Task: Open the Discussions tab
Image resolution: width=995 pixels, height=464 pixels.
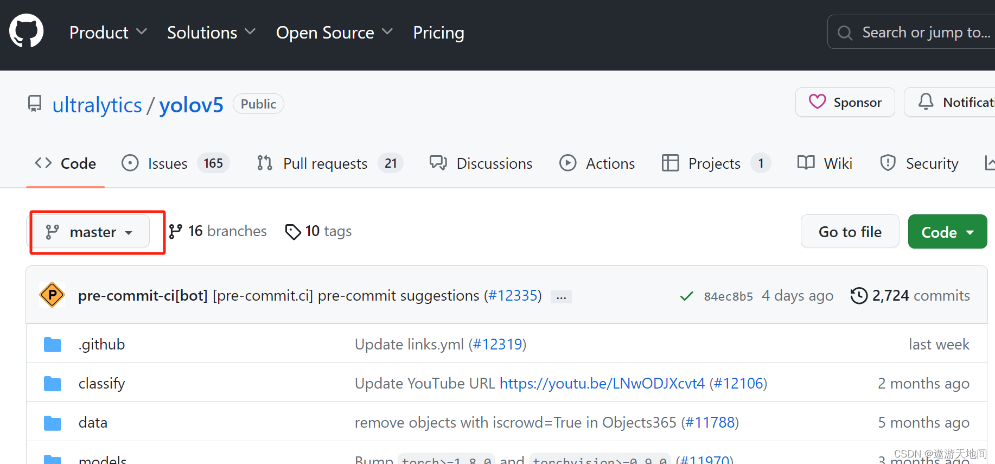Action: coord(481,163)
